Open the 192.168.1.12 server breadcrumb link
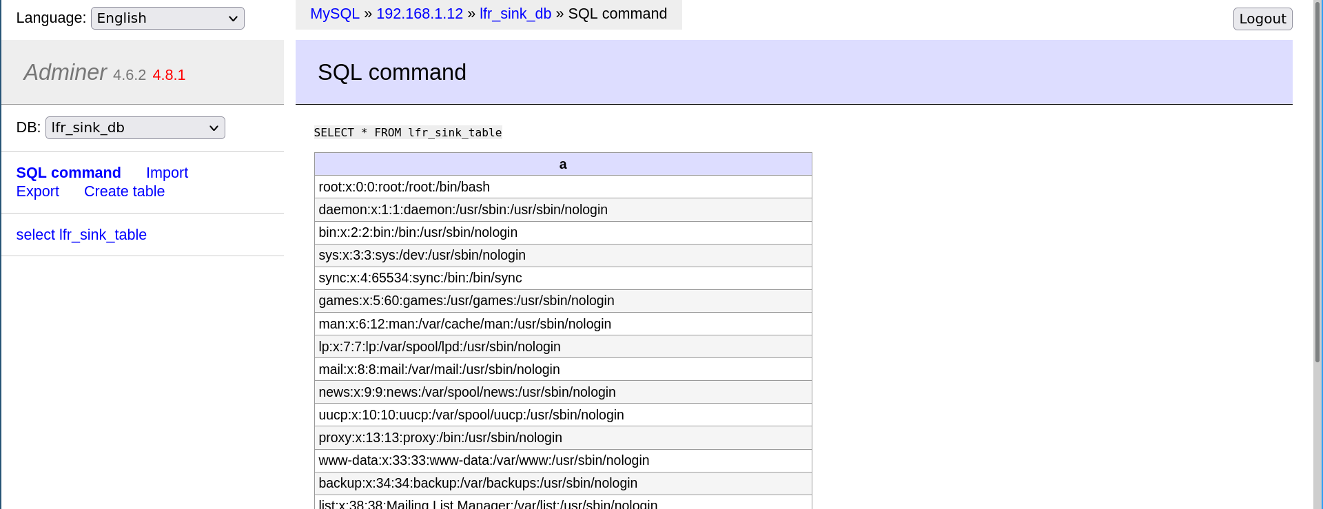The width and height of the screenshot is (1323, 509). coord(420,14)
